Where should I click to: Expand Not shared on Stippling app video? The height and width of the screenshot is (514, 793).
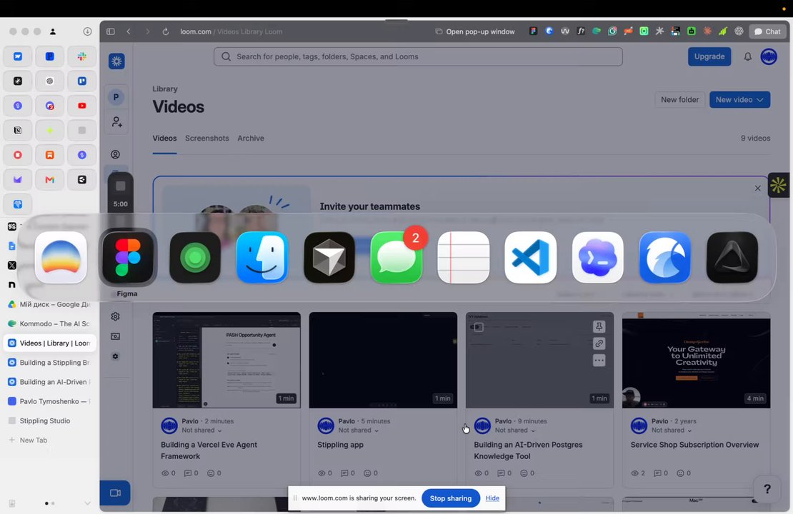tap(359, 430)
